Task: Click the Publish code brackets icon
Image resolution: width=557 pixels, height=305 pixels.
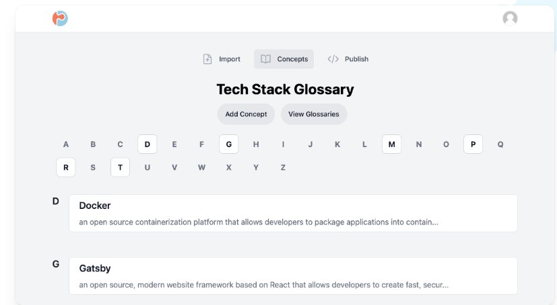Action: (333, 59)
